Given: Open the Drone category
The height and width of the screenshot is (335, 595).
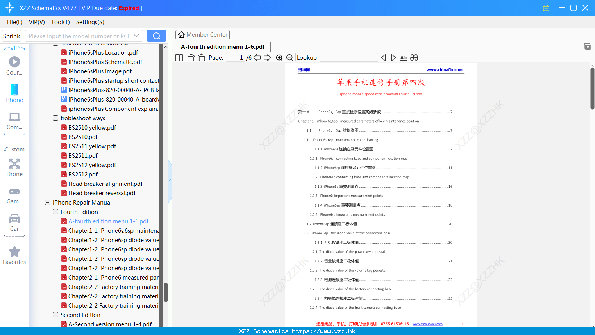Looking at the screenshot, I should click(14, 167).
